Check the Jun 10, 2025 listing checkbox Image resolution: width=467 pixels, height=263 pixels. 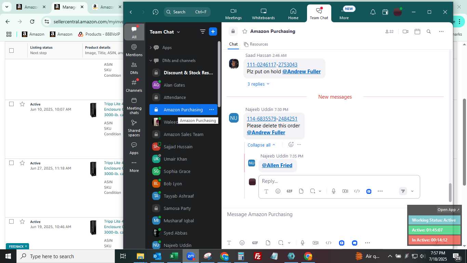[11, 104]
